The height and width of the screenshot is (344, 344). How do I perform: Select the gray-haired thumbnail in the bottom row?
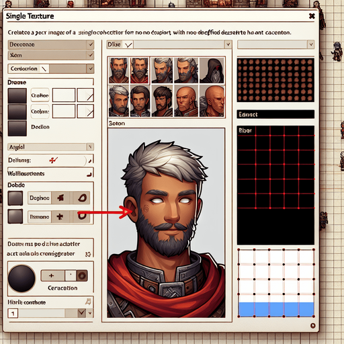(x=119, y=101)
